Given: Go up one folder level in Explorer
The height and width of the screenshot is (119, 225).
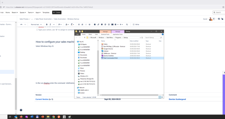Looking at the screenshot, I should [x=85, y=37].
